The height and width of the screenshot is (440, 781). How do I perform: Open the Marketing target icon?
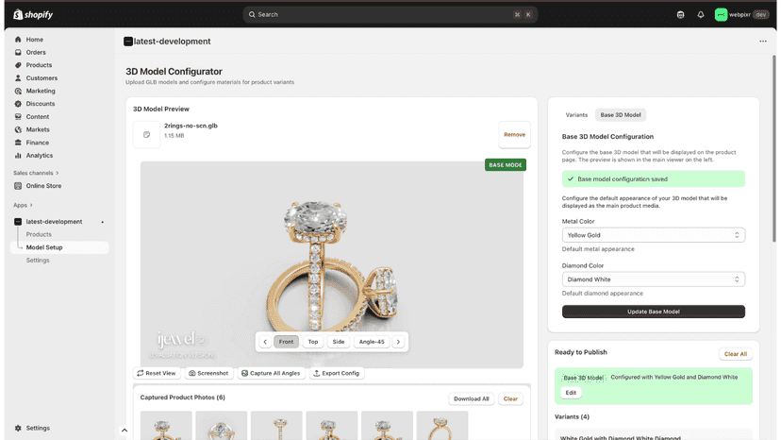click(18, 92)
